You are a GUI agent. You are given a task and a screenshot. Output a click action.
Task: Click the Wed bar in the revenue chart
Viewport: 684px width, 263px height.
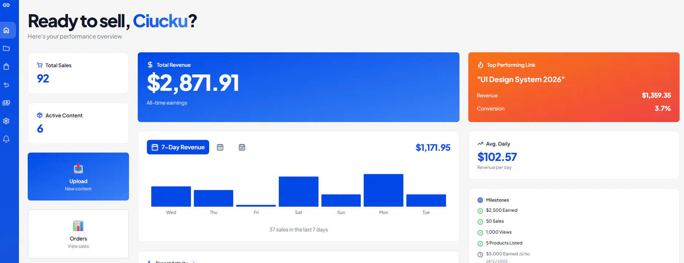tap(171, 197)
